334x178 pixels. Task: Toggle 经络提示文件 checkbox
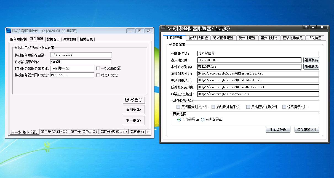click(x=284, y=107)
